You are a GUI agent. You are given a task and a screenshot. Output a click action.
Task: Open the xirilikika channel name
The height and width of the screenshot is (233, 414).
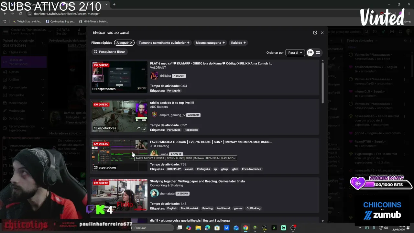tap(165, 76)
